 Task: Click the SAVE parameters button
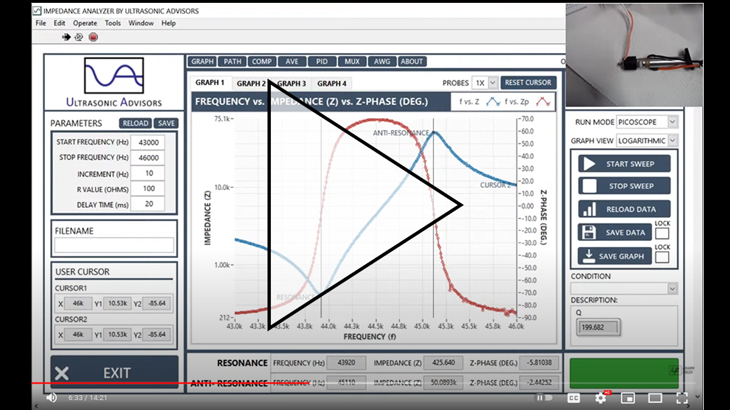pos(166,123)
